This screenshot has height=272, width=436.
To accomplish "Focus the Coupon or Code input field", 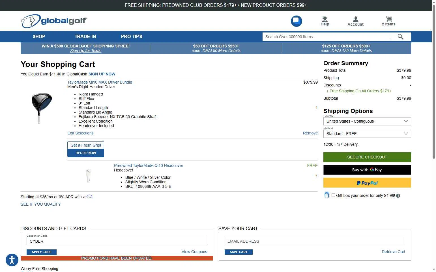I will point(117,241).
